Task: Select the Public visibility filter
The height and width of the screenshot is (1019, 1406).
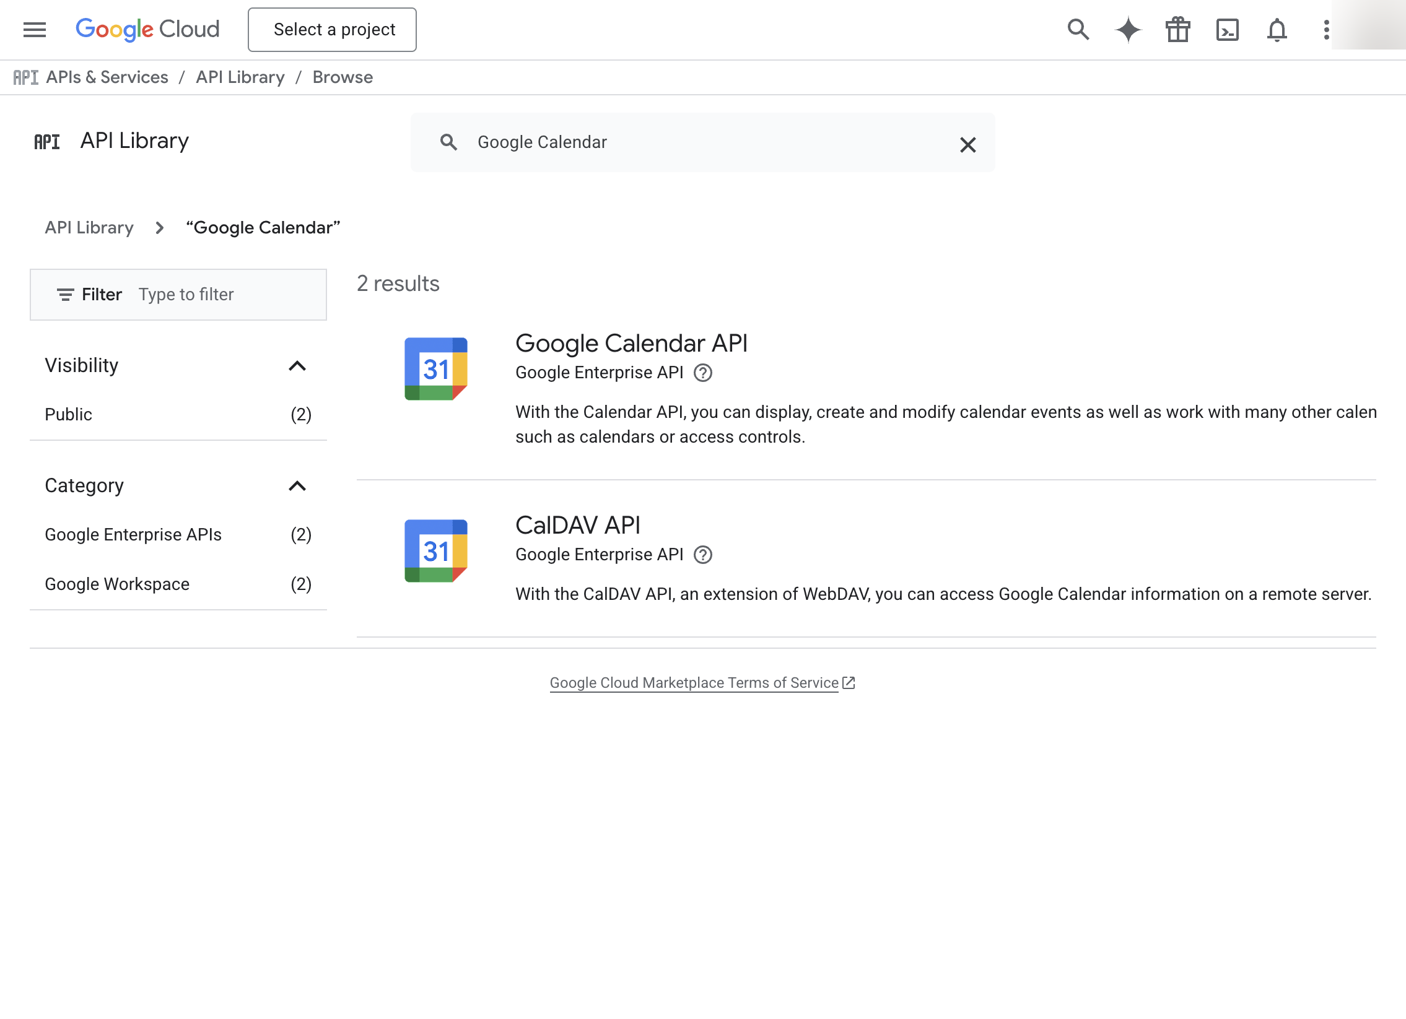Action: [x=178, y=414]
